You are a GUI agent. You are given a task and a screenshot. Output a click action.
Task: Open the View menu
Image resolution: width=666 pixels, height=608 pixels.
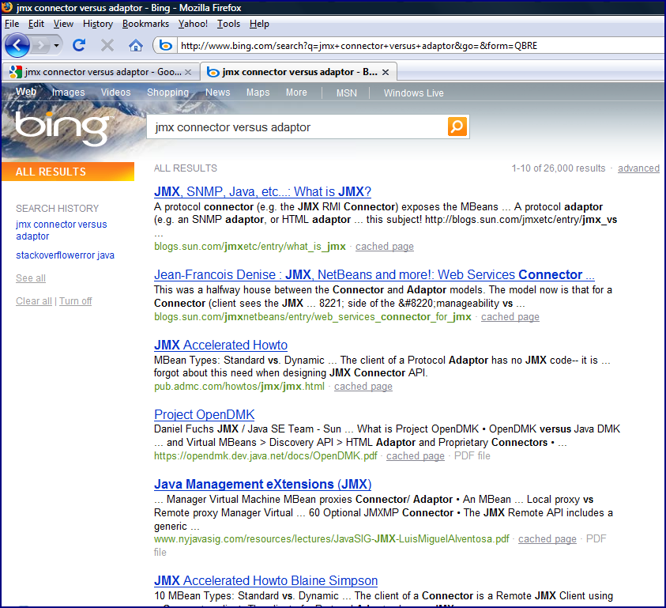tap(63, 24)
